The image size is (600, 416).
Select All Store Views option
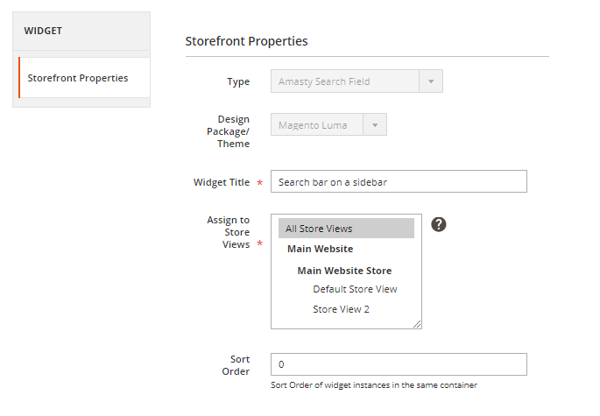click(346, 229)
